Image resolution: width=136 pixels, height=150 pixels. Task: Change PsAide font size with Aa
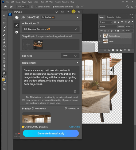coord(62,12)
